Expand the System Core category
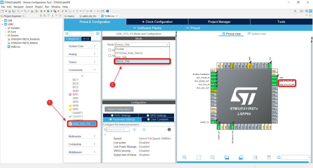The width and height of the screenshot is (313, 168). pos(82,46)
